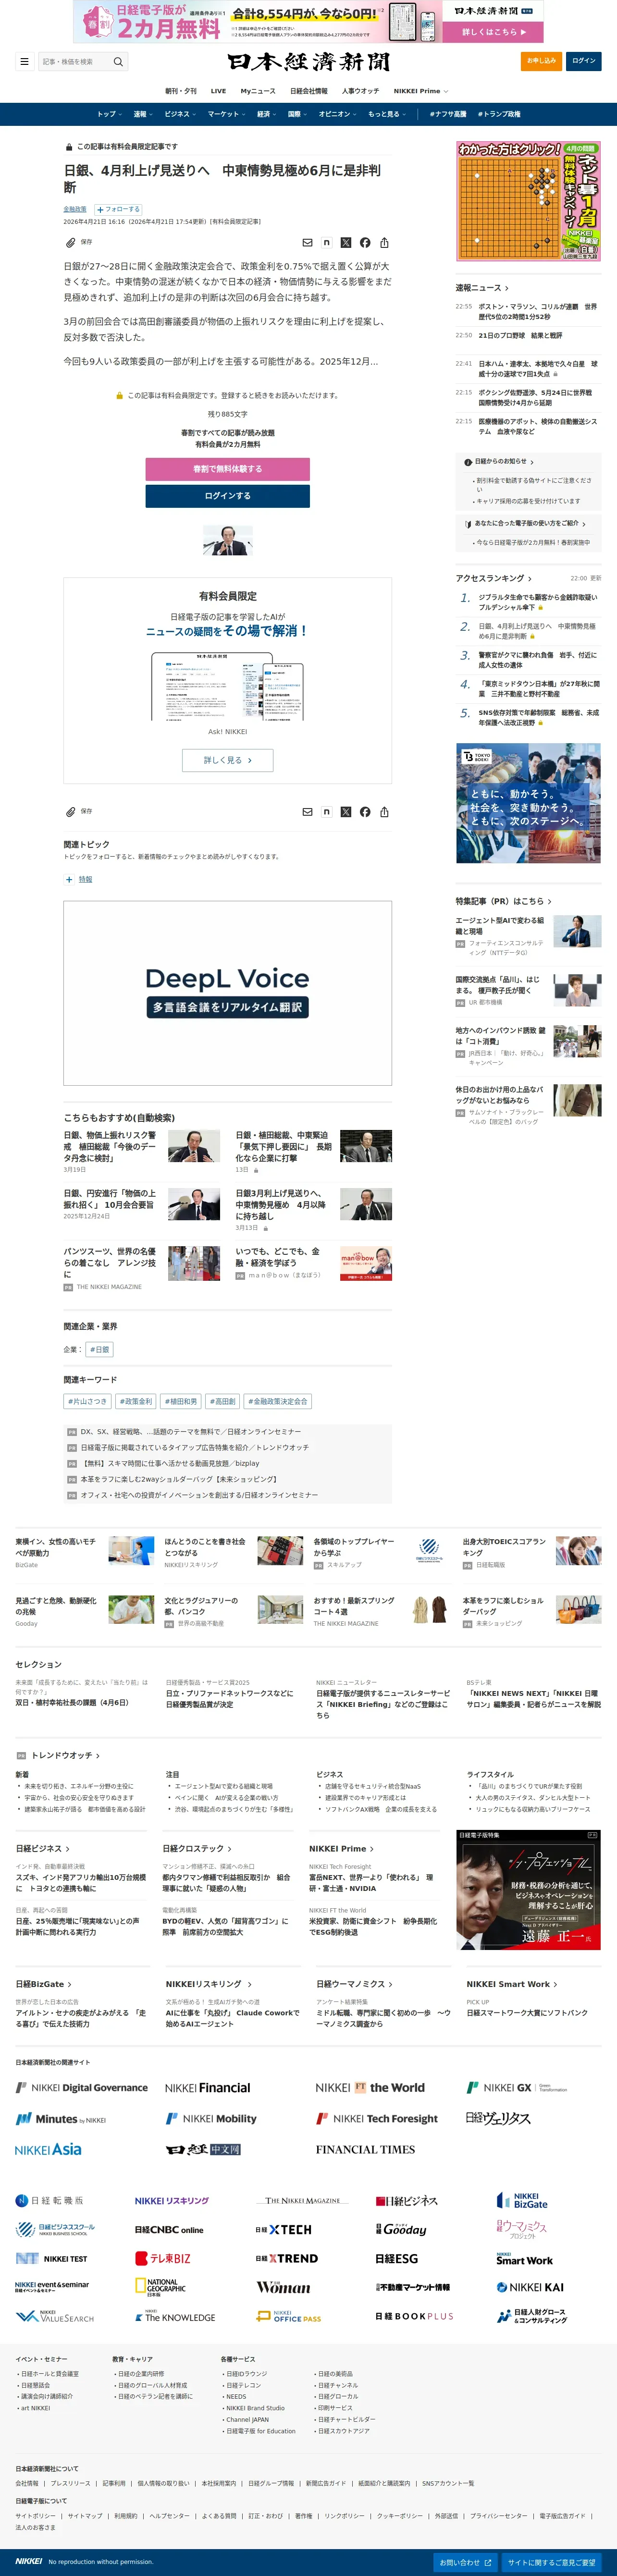Open 人事ウオッチ in the top menu

click(361, 91)
